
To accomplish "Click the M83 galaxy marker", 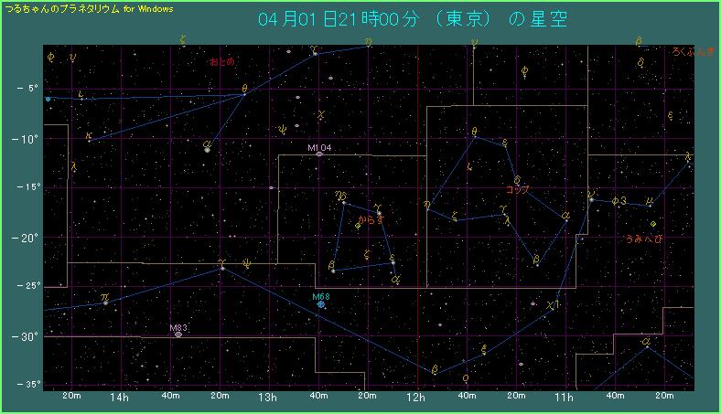I will click(x=178, y=334).
